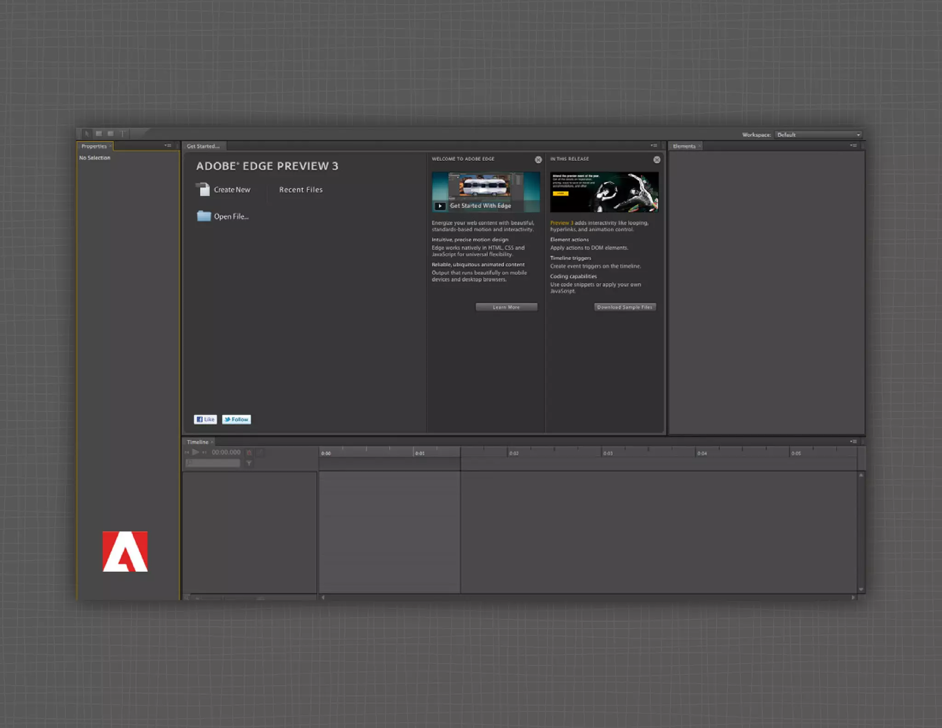This screenshot has width=942, height=728.
Task: Open the Elements panel options menu
Action: pyautogui.click(x=853, y=146)
